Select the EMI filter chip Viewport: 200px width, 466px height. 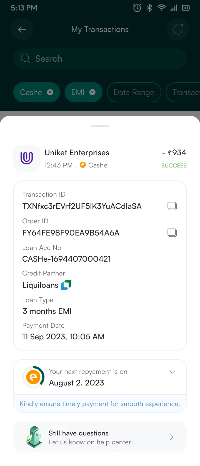coord(83,92)
